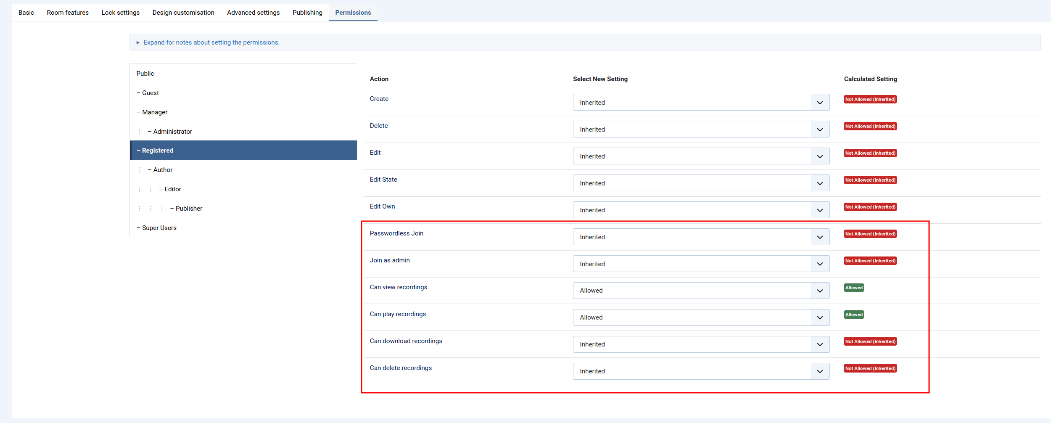Switch to the Basic tab
Image resolution: width=1051 pixels, height=423 pixels.
(26, 13)
